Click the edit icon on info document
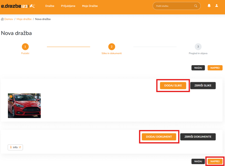The height and width of the screenshot is (166, 225). point(20,147)
